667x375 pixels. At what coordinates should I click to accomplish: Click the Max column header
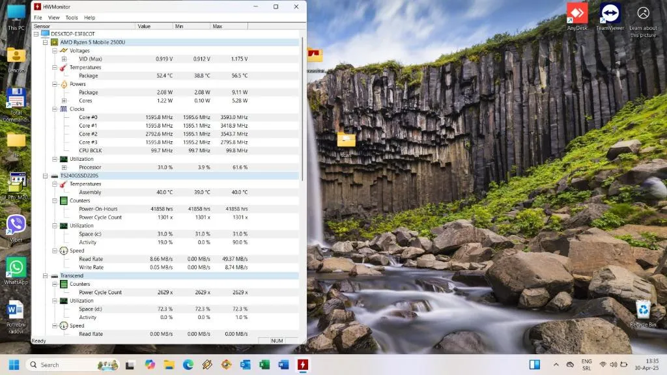click(217, 26)
